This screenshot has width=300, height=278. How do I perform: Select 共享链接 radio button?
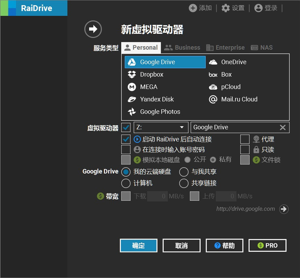184,183
